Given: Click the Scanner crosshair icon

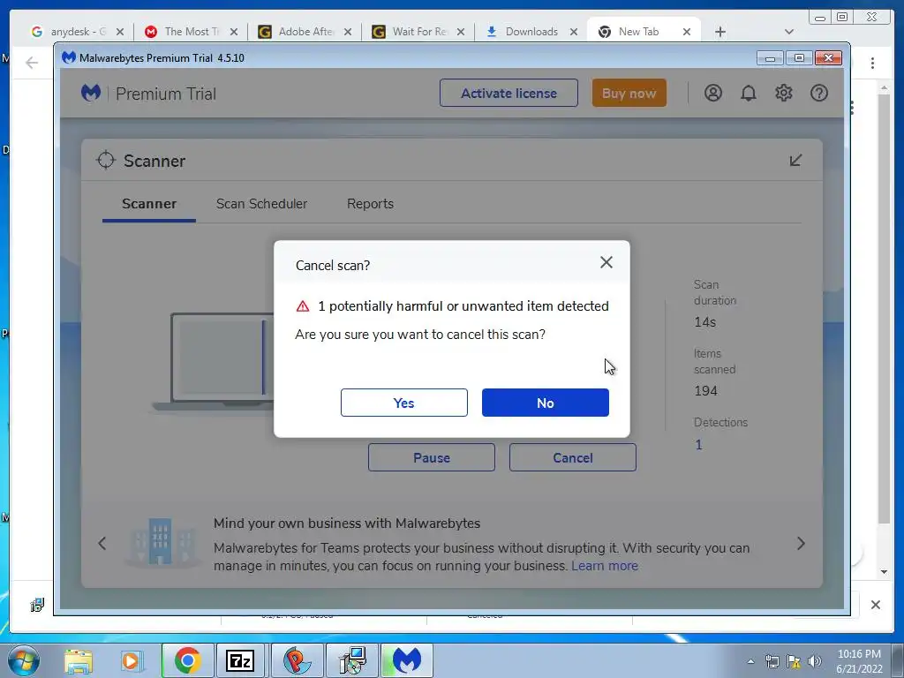Looking at the screenshot, I should 106,161.
